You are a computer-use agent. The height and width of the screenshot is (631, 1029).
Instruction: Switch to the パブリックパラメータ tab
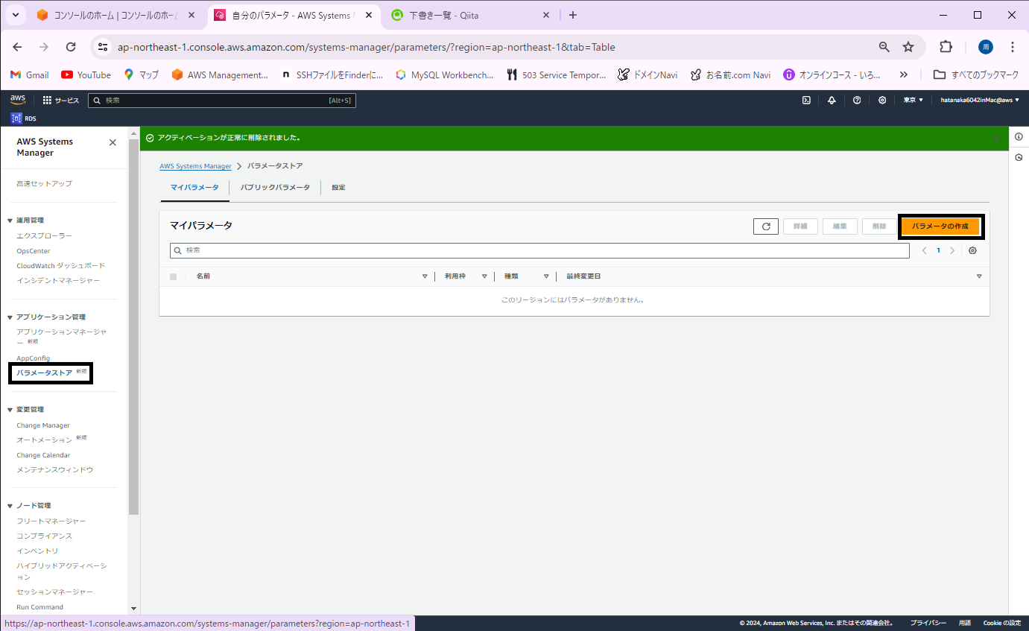[275, 188]
